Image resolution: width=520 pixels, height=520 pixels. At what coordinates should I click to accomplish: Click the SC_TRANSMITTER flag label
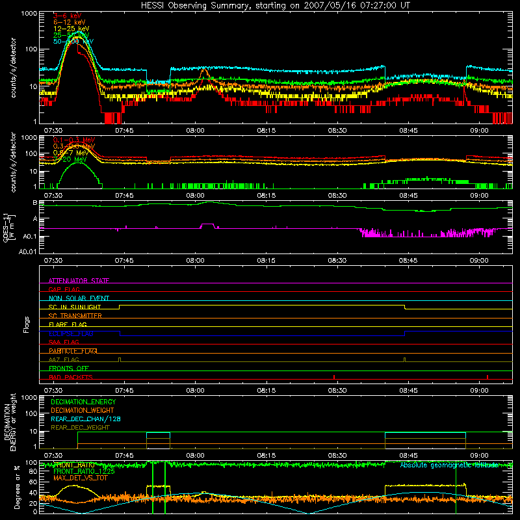tap(75, 316)
